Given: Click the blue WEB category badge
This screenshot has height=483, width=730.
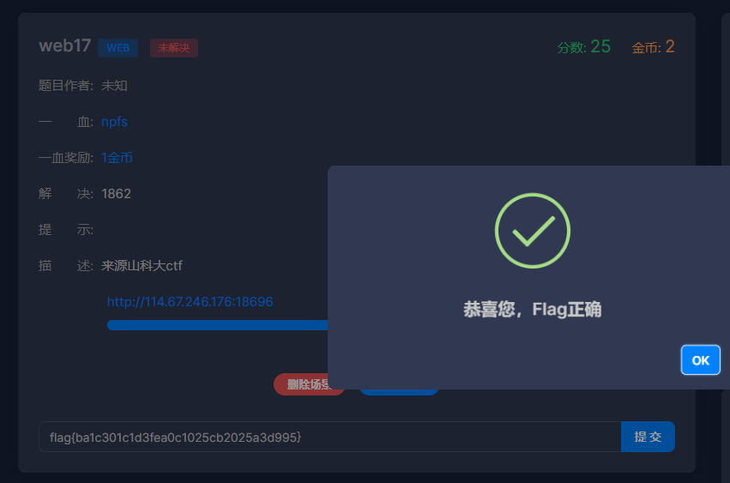Looking at the screenshot, I should [x=118, y=48].
